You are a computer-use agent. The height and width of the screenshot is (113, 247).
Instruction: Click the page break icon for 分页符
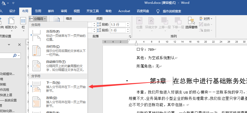point(37,36)
